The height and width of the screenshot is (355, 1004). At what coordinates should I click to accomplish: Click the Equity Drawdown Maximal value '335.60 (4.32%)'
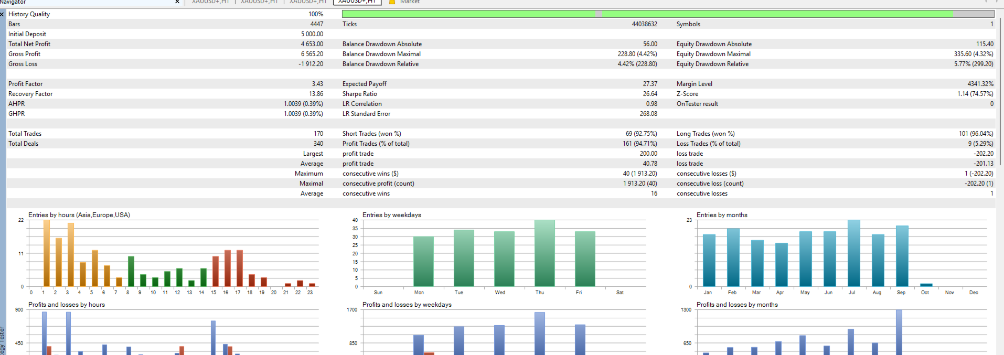pos(974,54)
